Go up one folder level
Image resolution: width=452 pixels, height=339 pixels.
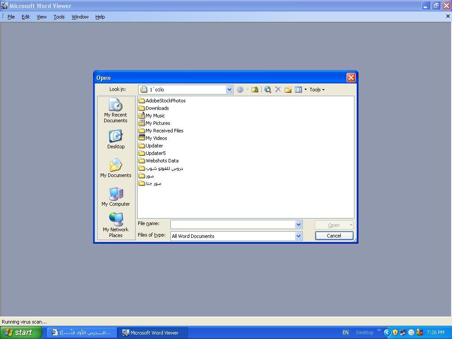click(x=255, y=90)
